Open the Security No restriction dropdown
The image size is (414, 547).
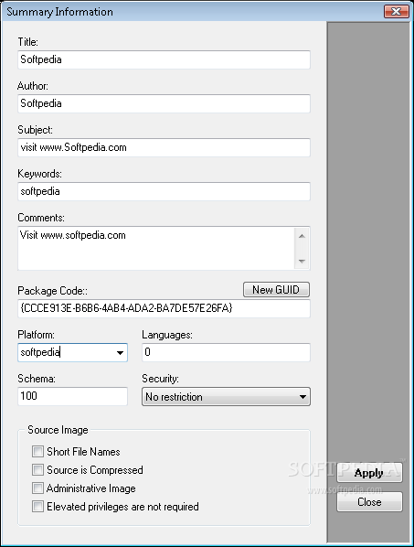[226, 397]
